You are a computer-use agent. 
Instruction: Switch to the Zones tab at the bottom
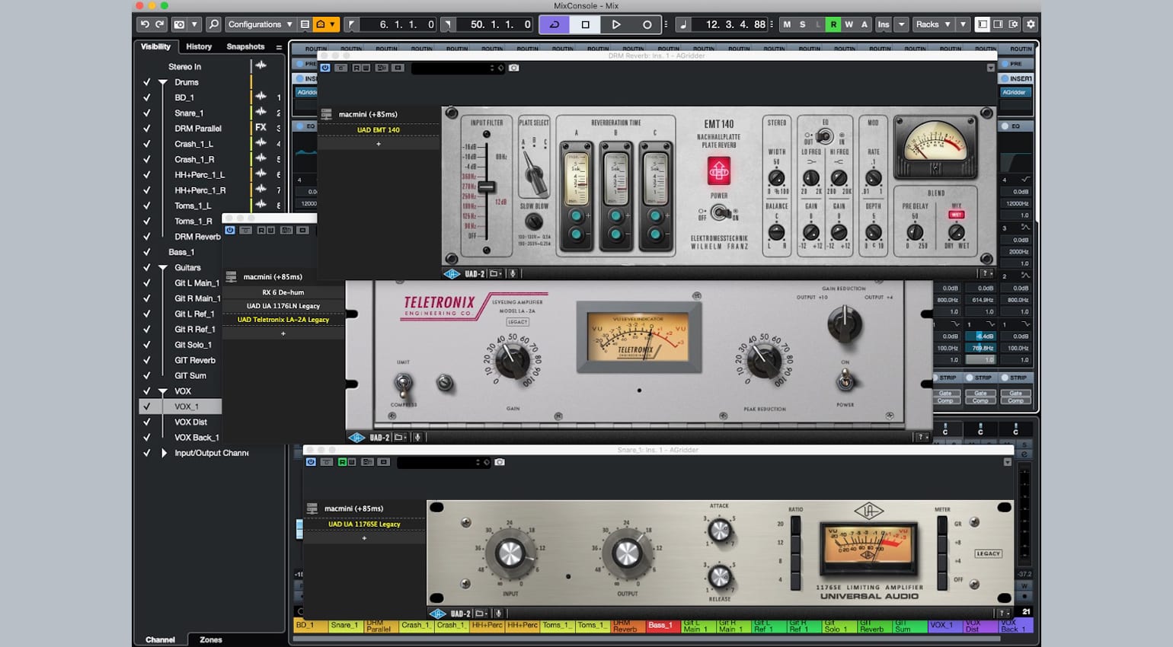(x=211, y=639)
